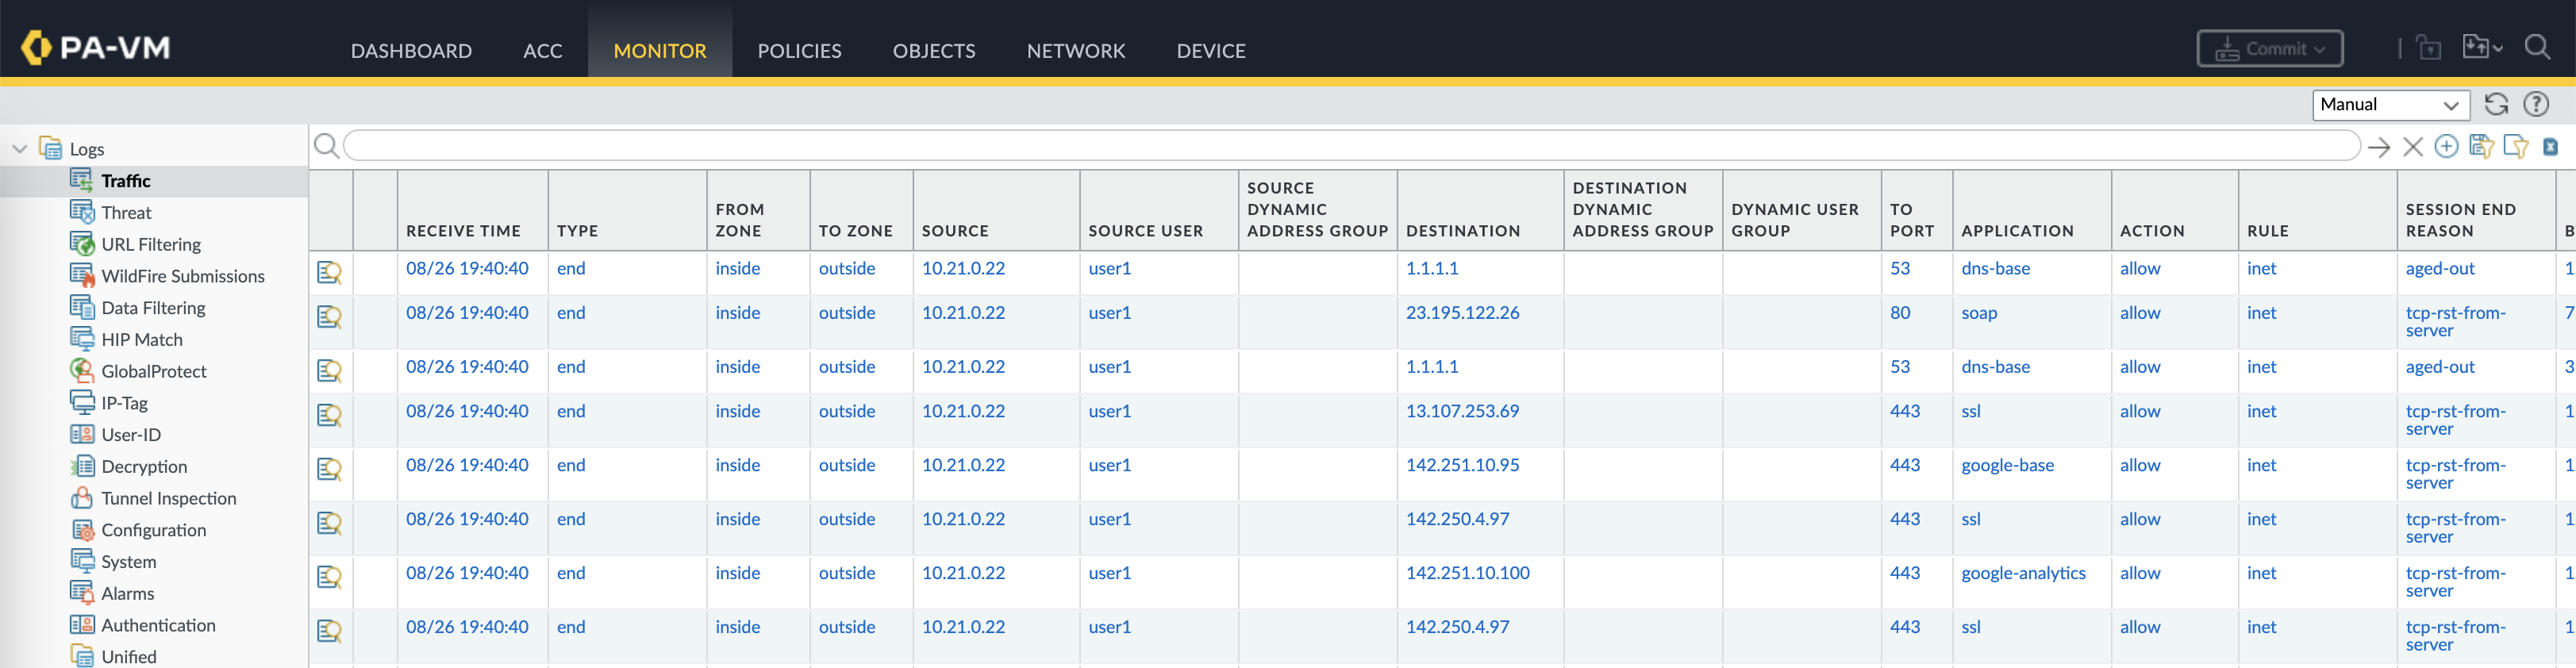The width and height of the screenshot is (2576, 668).
Task: Refresh the log view
Action: click(2496, 104)
